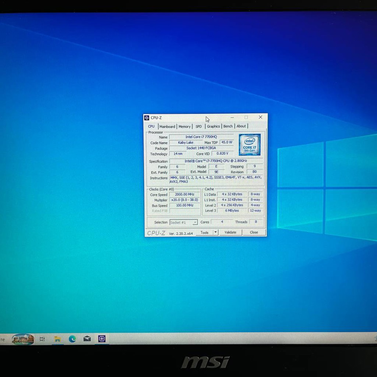377x377 pixels.
Task: Click the castle search highlight image
Action: click(x=23, y=339)
